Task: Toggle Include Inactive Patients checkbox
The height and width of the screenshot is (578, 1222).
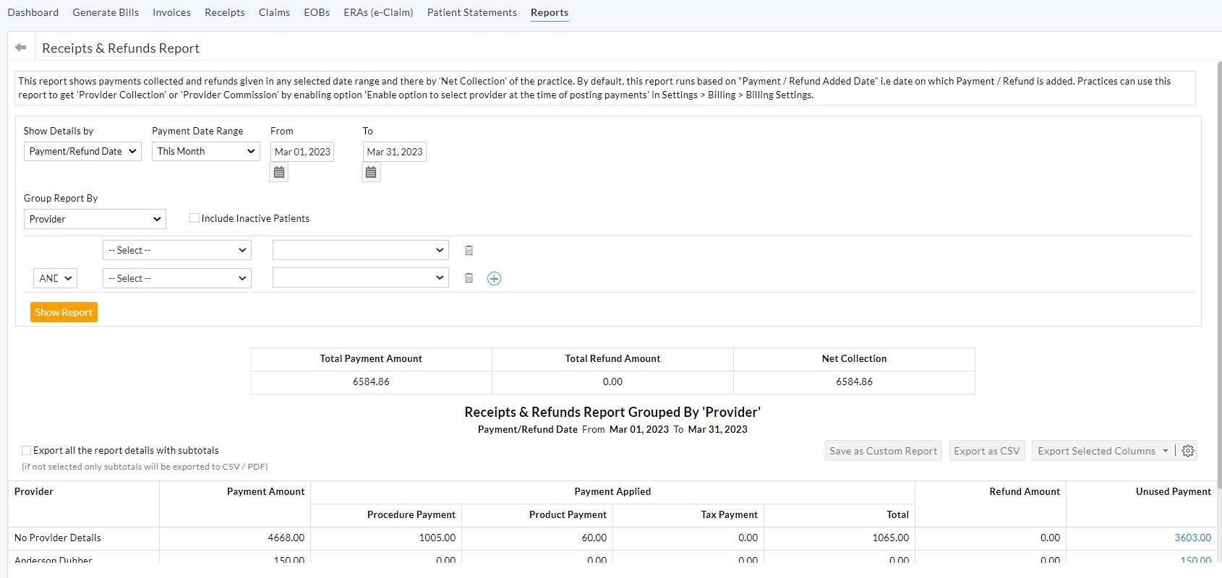Action: (194, 218)
